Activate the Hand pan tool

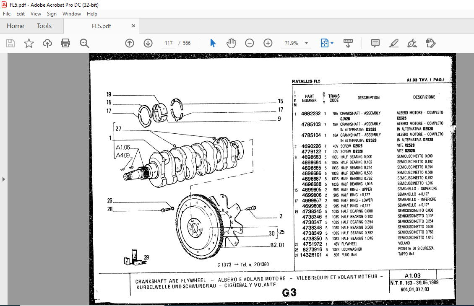231,43
